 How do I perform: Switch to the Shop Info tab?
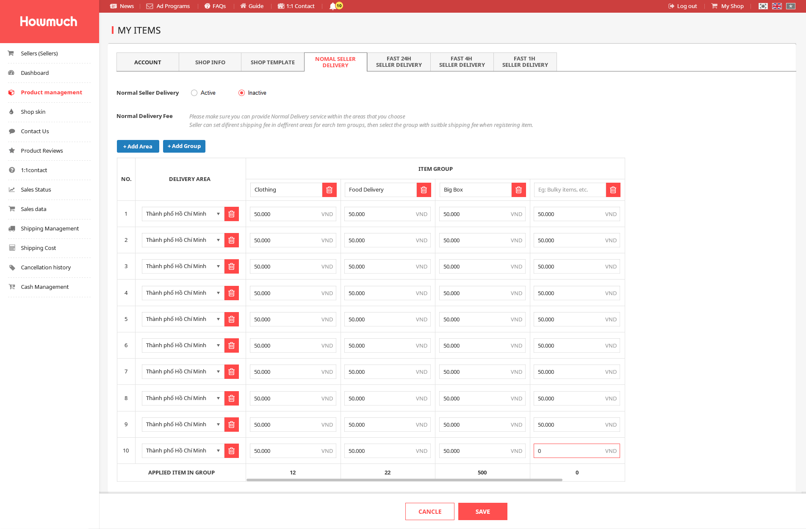(x=210, y=62)
